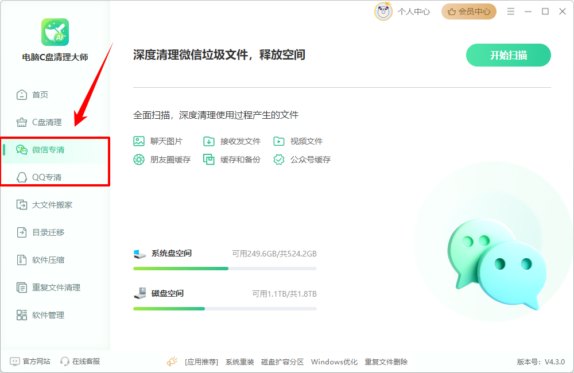The image size is (574, 373).
Task: Click the 软件管理 grid icon
Action: 22,315
